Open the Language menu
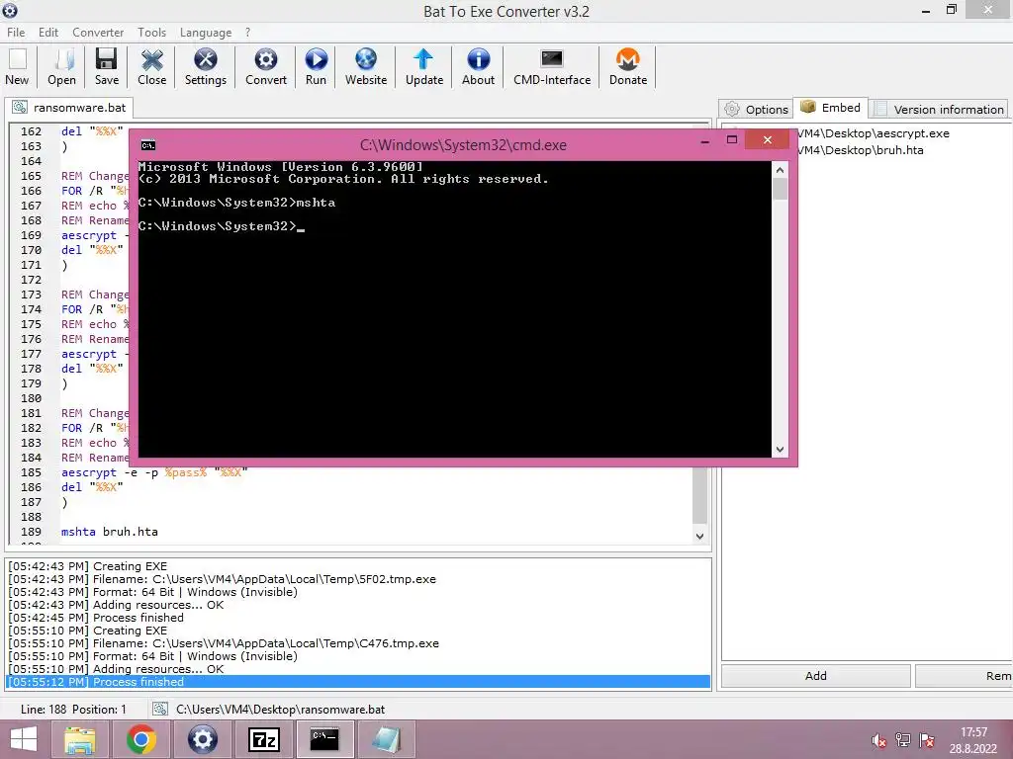This screenshot has width=1013, height=759. point(206,33)
